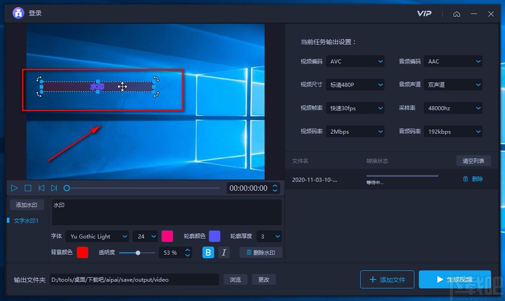Click the watermark text input field
This screenshot has height=301, width=505.
click(166, 211)
